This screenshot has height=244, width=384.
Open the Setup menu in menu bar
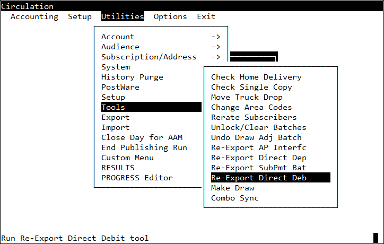click(x=80, y=16)
